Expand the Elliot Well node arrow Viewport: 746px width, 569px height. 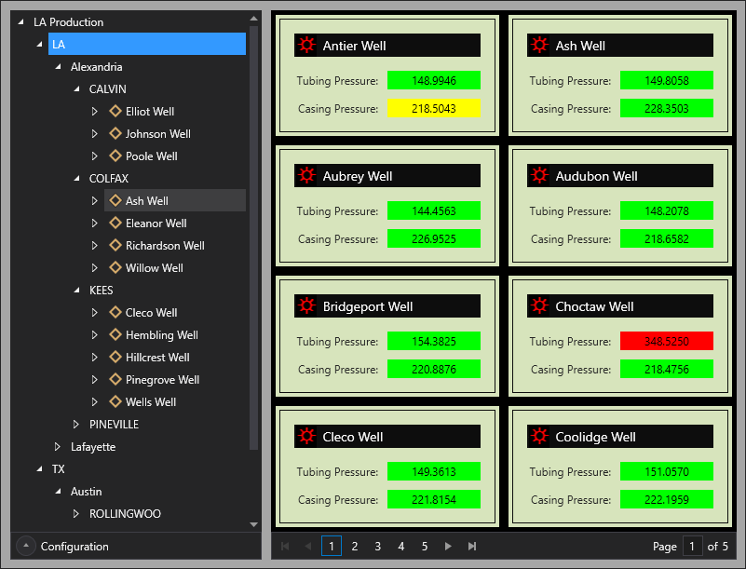coord(95,111)
